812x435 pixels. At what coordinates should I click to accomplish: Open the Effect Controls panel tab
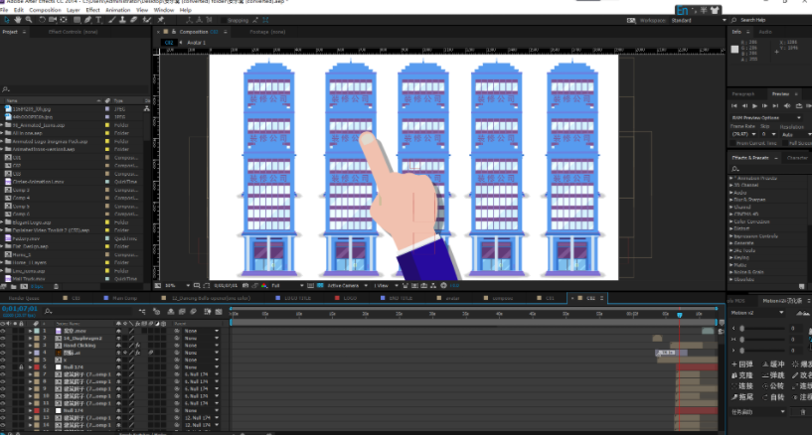pos(71,32)
